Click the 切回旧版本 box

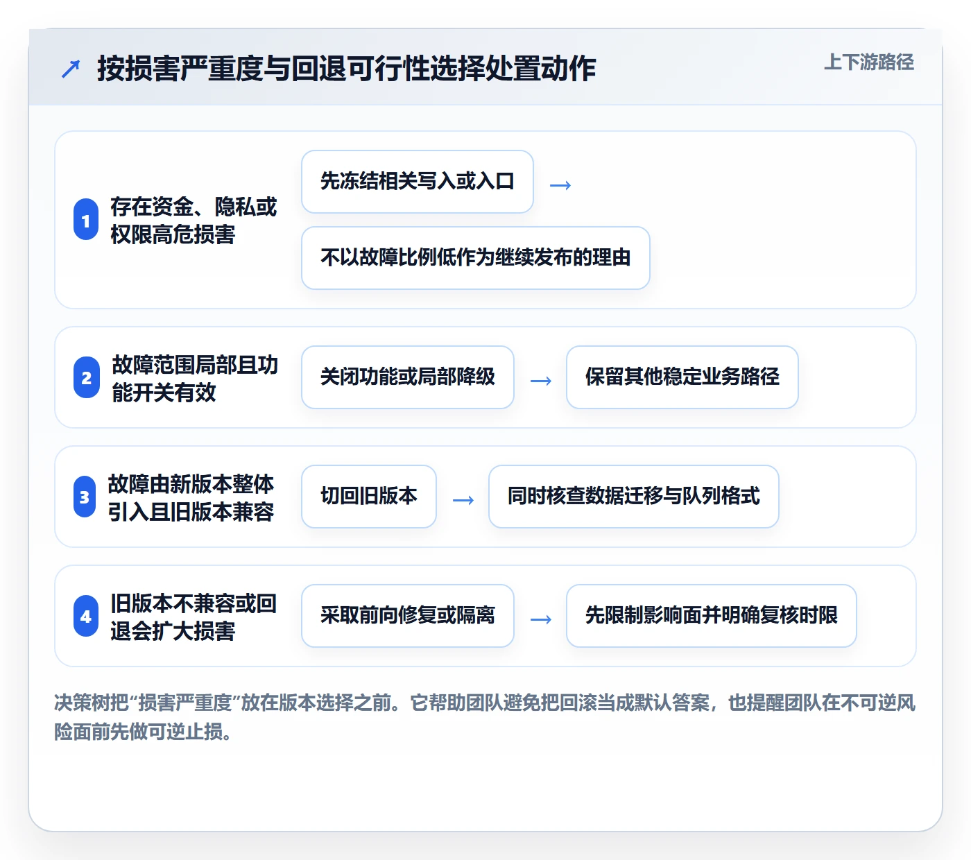[369, 497]
